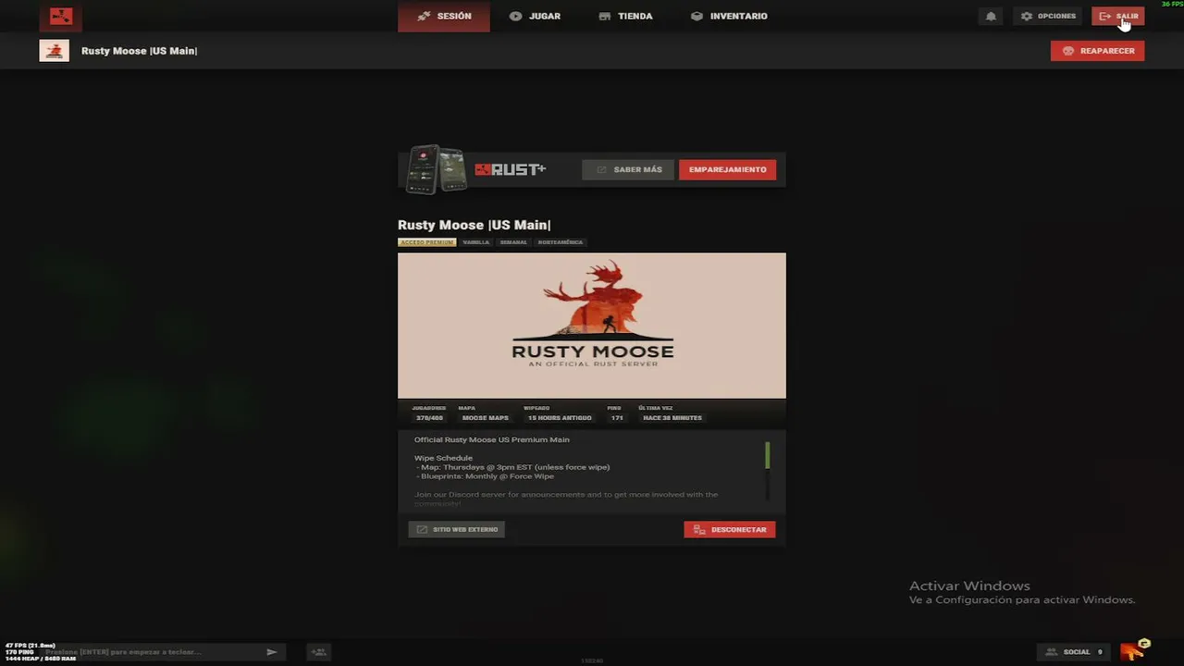Click the green description scrollbar
The image size is (1184, 666).
[x=768, y=455]
